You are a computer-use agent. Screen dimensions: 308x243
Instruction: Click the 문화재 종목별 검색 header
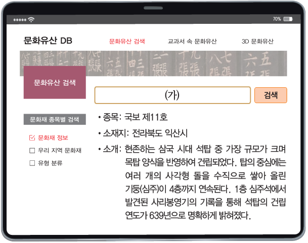(x=55, y=120)
